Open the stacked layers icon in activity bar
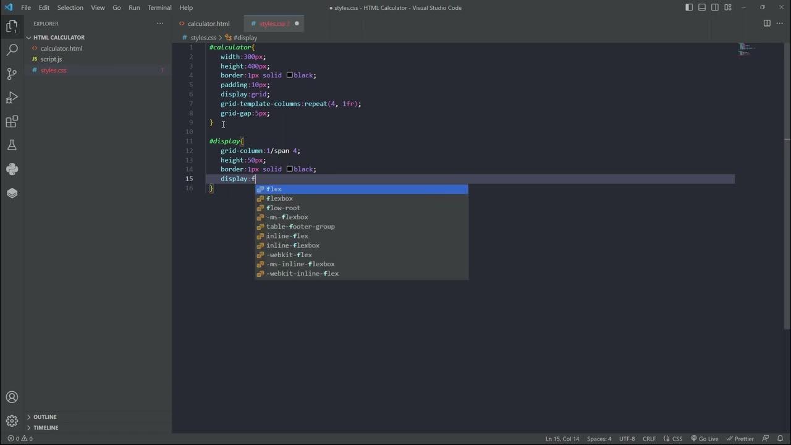 click(x=12, y=193)
